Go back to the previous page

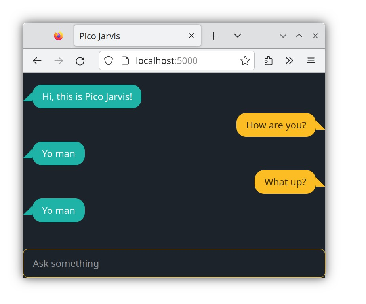(x=37, y=61)
